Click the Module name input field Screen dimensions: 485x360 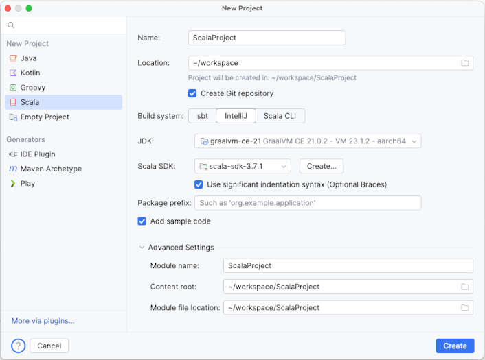(x=348, y=266)
